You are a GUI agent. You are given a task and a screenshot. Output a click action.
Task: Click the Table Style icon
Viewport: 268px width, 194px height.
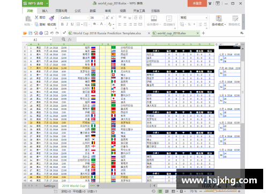235,18
